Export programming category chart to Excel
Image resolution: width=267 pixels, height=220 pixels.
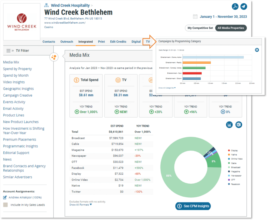[257, 50]
